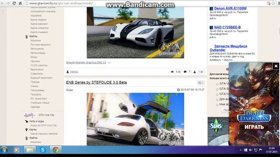280x157 pixels.
Task: Click the lock icon next to Читы и коды
Action: 26,121
